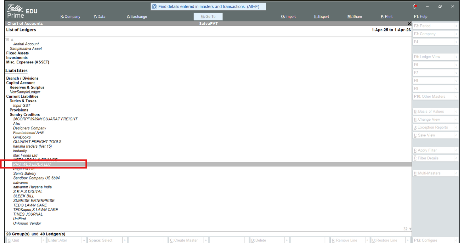Click C: Create Master bottom button
The height and width of the screenshot is (243, 460).
[x=186, y=240]
